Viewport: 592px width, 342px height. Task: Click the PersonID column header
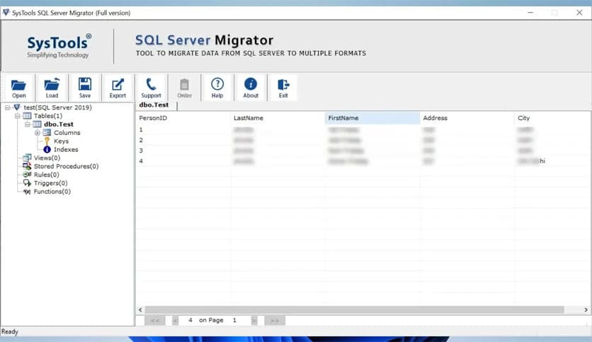pyautogui.click(x=183, y=118)
